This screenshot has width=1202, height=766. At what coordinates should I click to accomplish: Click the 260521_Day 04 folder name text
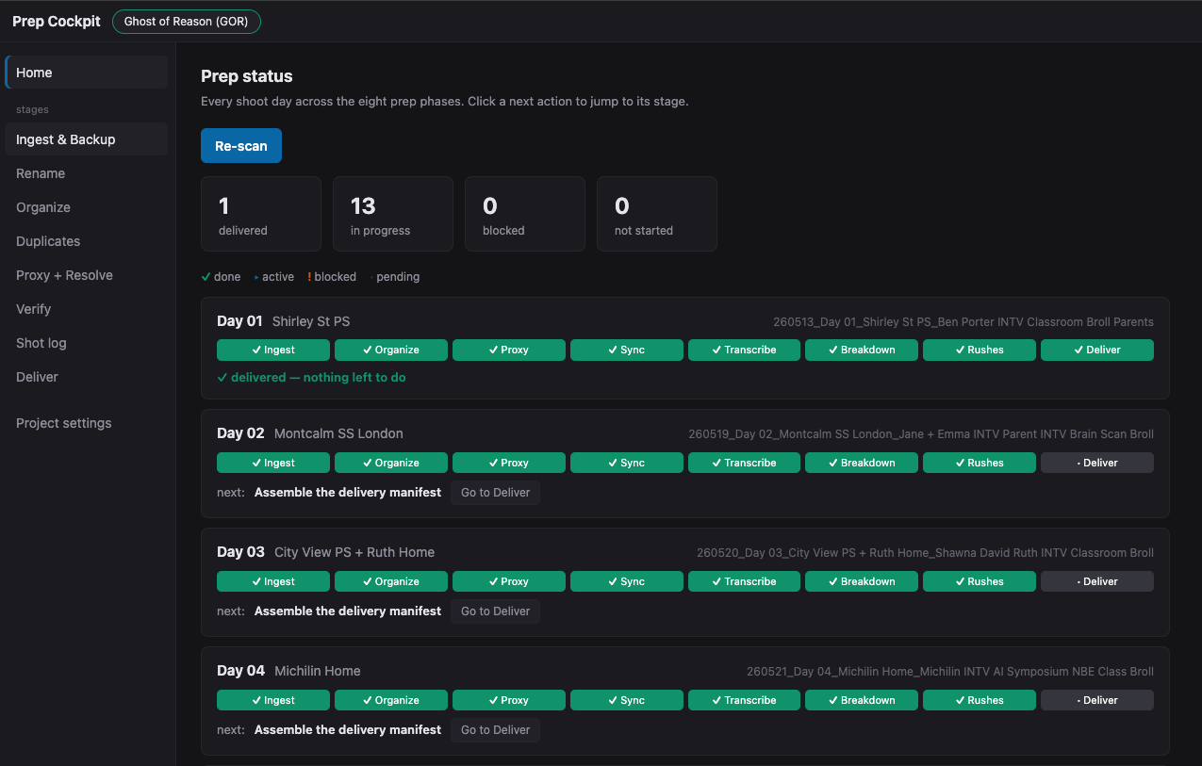tap(950, 672)
